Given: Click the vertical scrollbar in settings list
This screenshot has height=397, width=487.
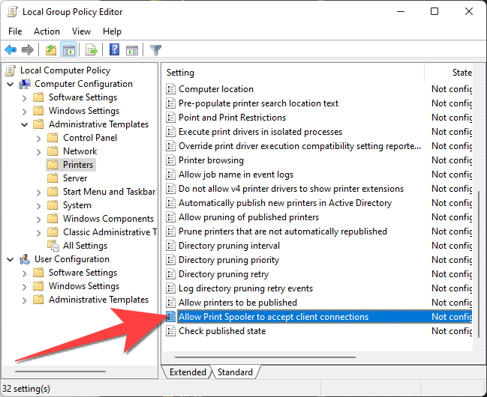Looking at the screenshot, I should pos(477,262).
